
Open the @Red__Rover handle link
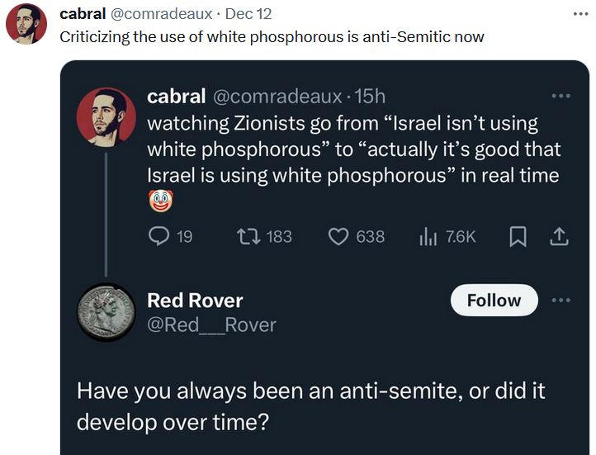(210, 325)
